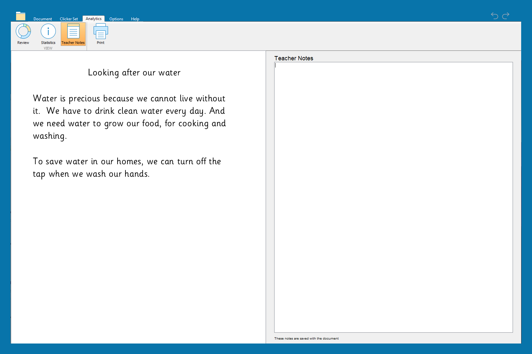
Task: Click the sentence 'To save water in our homes'
Action: [x=127, y=168]
